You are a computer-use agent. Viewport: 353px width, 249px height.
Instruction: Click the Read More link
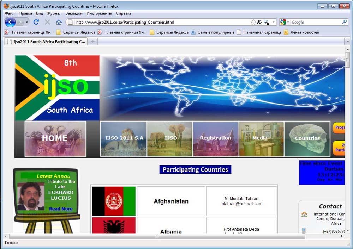[x=61, y=209]
